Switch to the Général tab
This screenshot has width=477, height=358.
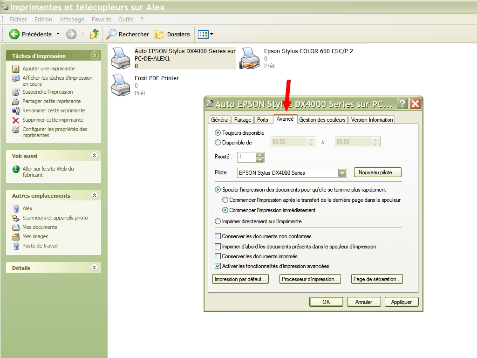(x=220, y=120)
